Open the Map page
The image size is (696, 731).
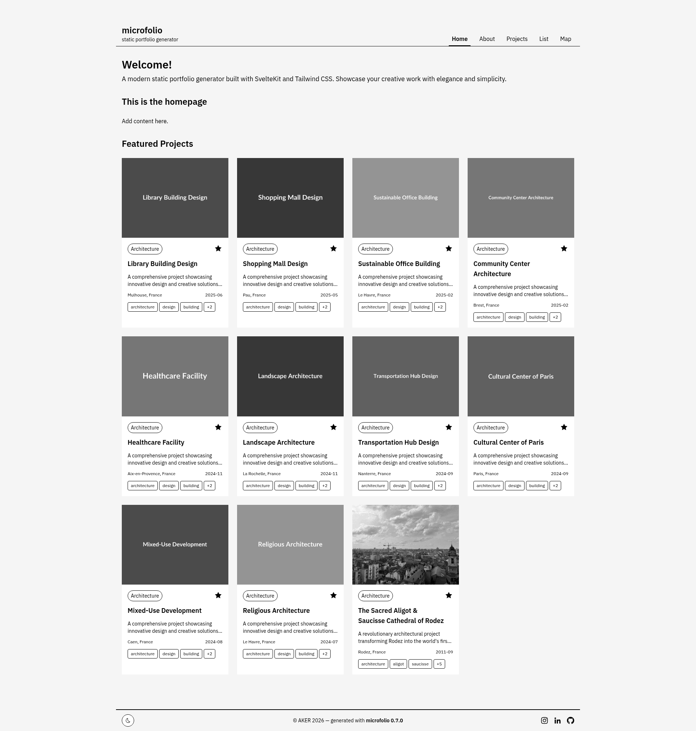point(565,39)
